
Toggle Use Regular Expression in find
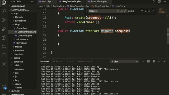click(125, 11)
